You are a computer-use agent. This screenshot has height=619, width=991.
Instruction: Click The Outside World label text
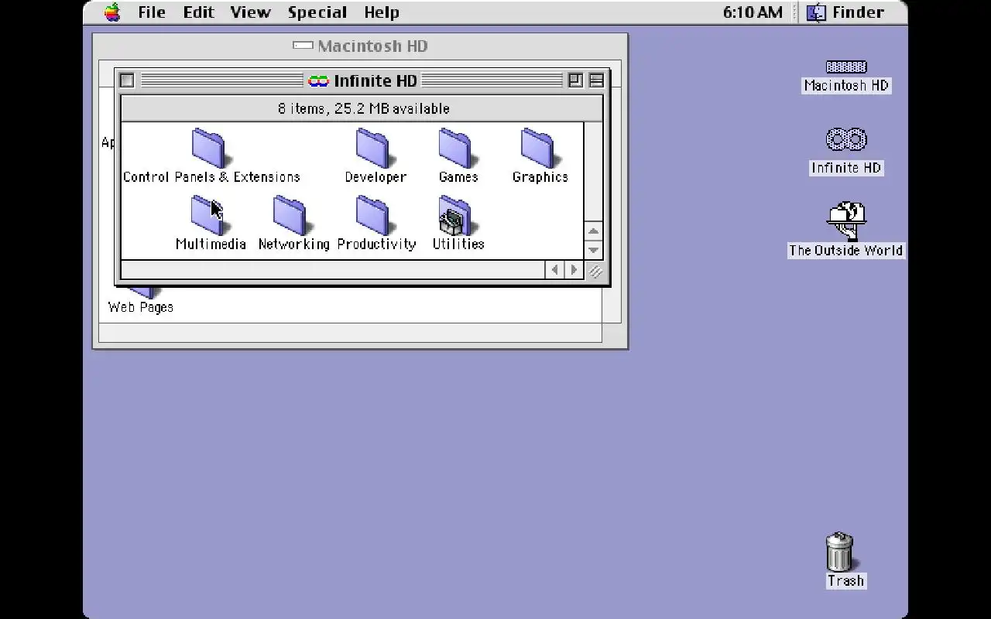tap(845, 251)
